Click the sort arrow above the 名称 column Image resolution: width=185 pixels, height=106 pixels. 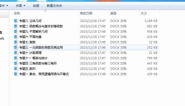pos(45,11)
